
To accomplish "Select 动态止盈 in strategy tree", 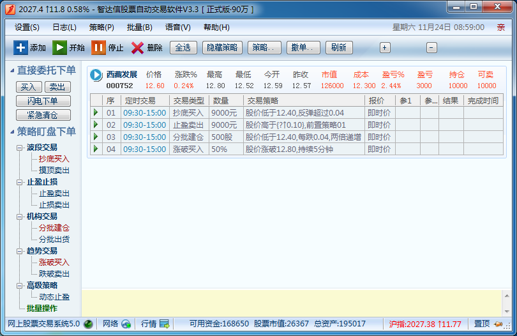I will (54, 297).
